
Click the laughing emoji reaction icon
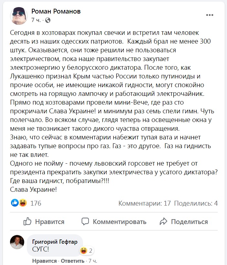click(x=23, y=203)
